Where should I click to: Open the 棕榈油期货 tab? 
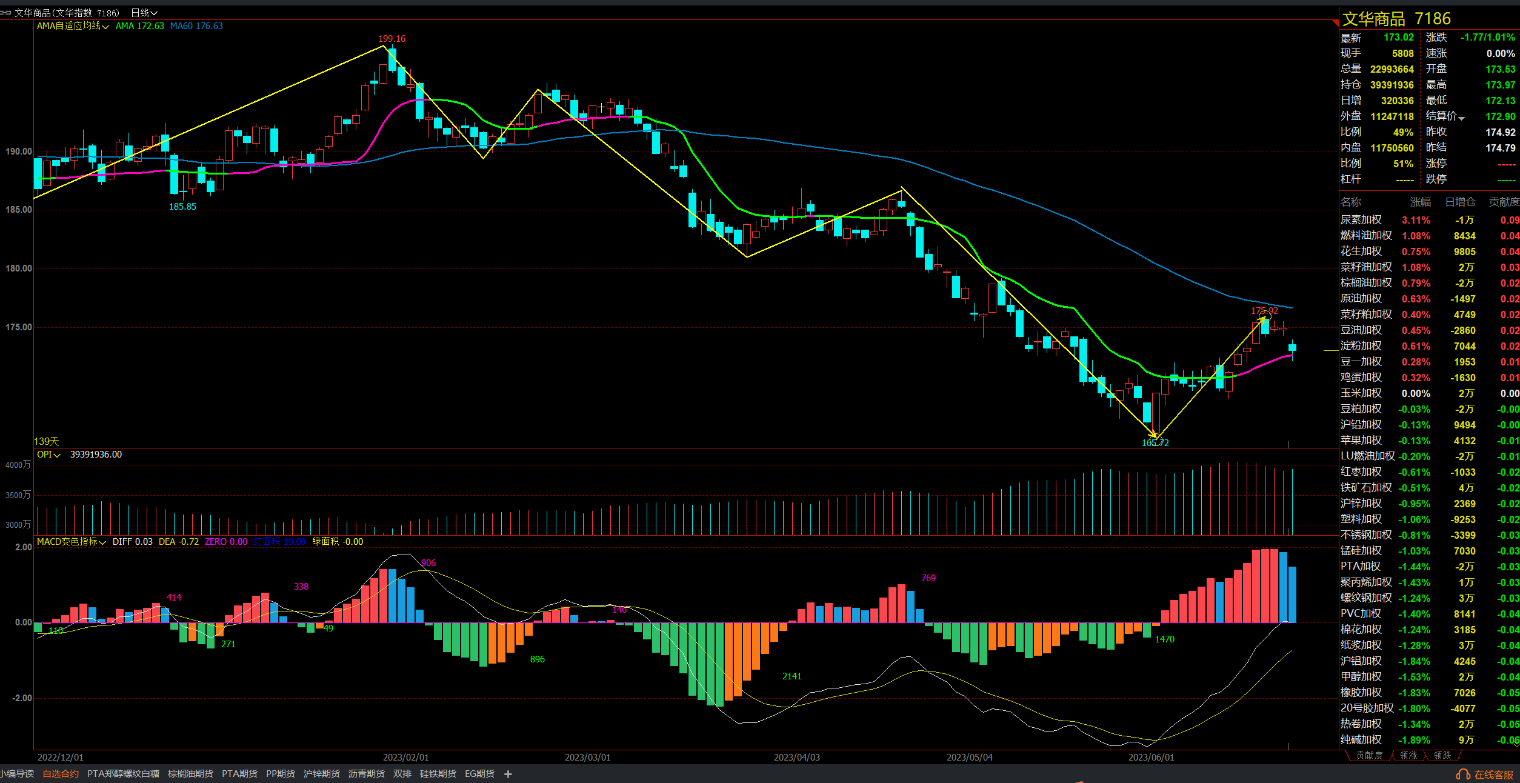(190, 774)
